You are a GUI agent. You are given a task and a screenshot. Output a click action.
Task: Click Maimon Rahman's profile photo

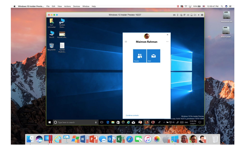pos(147,36)
